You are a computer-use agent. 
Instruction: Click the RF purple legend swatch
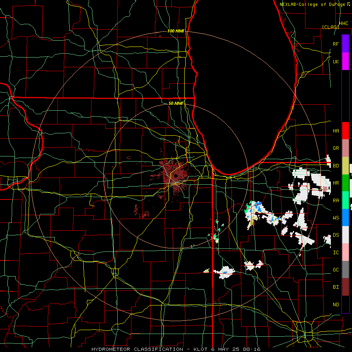coord(345,44)
